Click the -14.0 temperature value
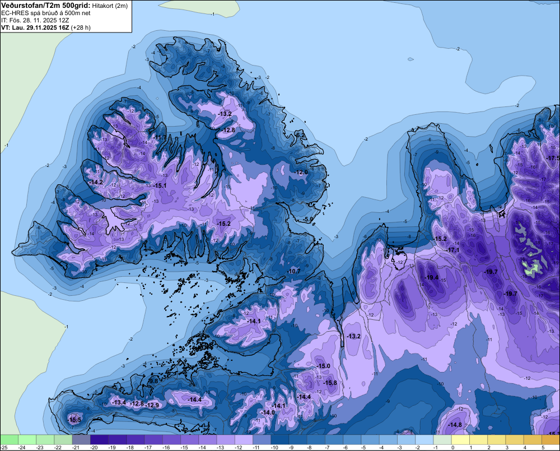560x451 pixels. click(x=268, y=412)
